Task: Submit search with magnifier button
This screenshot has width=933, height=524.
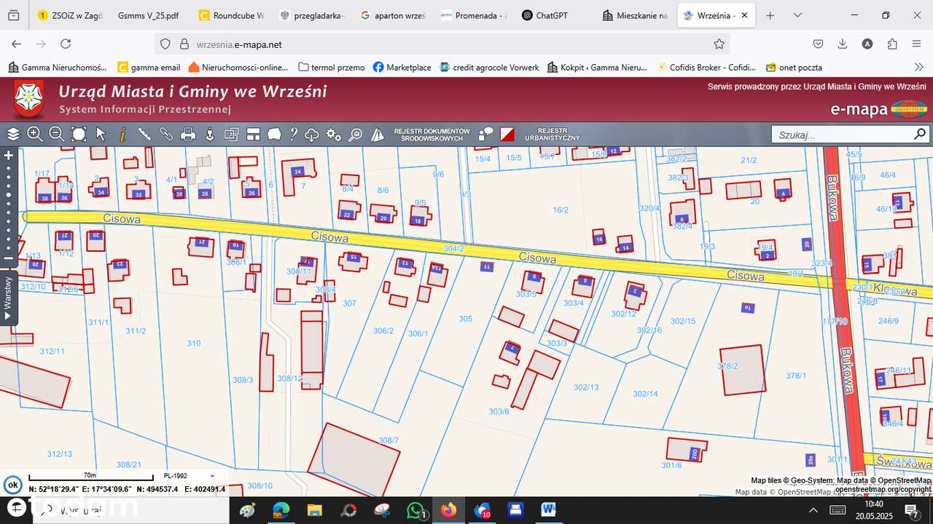Action: point(920,135)
